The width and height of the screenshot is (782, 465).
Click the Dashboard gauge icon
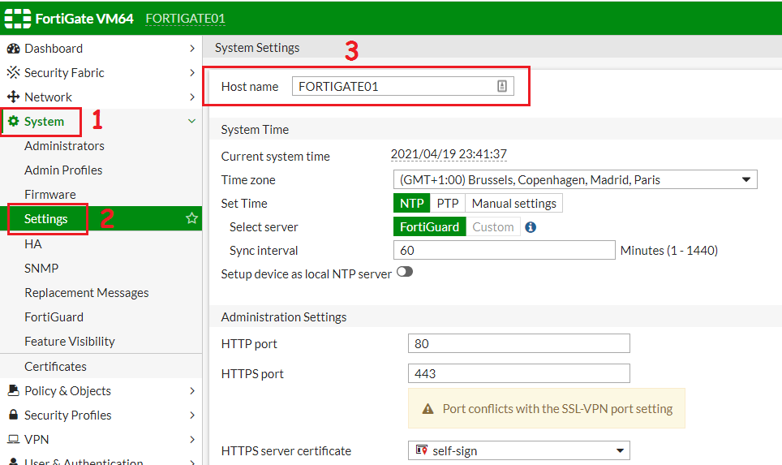13,49
